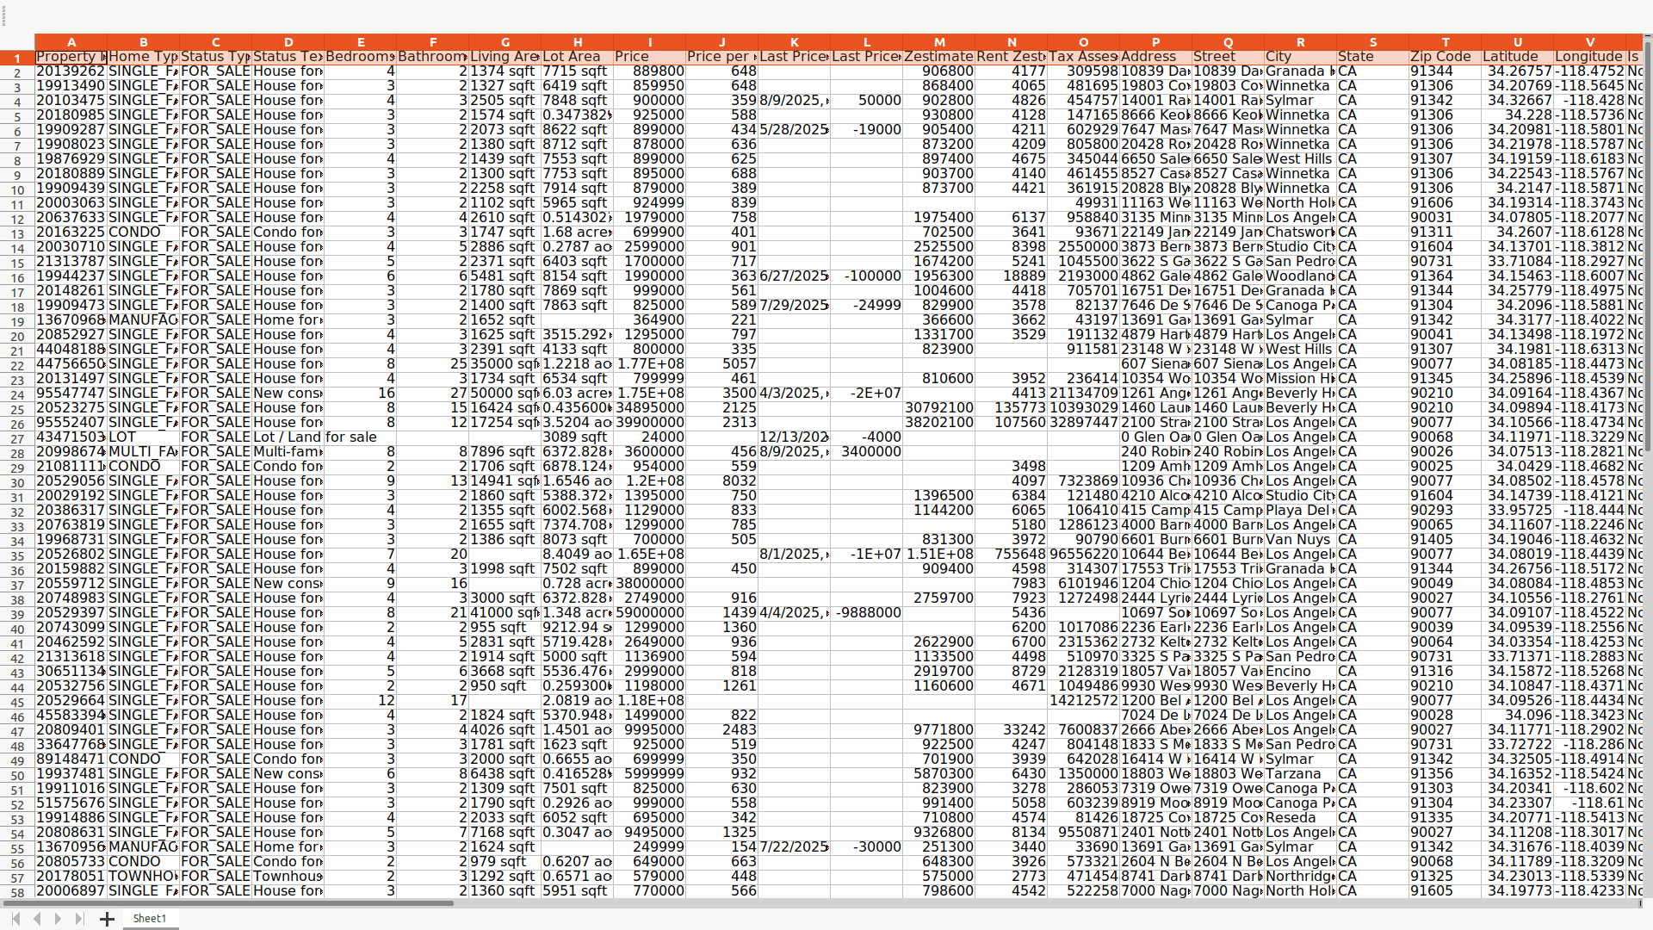Select the 'Encino' city cell

(1301, 672)
